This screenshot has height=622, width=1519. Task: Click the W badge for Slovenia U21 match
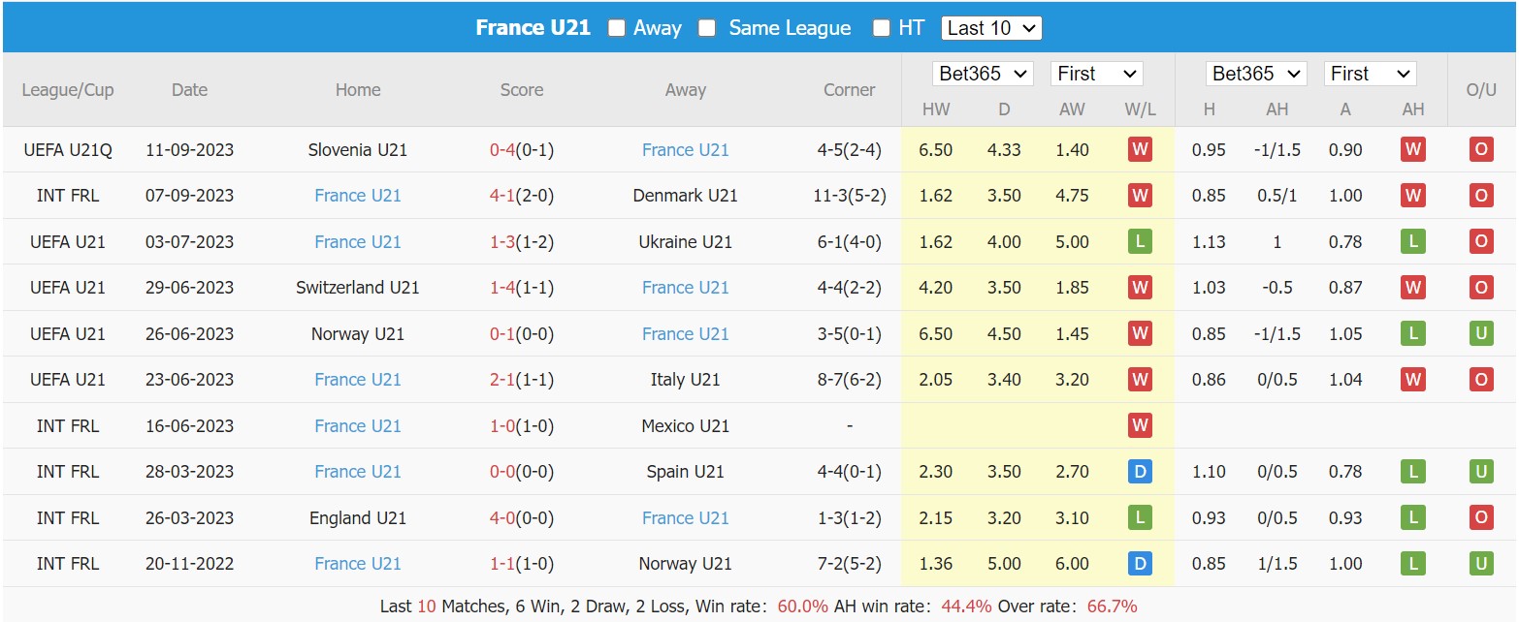(1140, 150)
